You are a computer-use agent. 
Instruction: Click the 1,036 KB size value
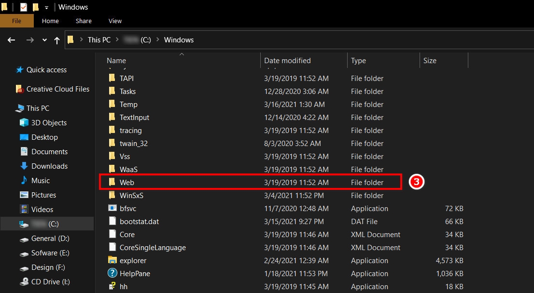tap(450, 274)
